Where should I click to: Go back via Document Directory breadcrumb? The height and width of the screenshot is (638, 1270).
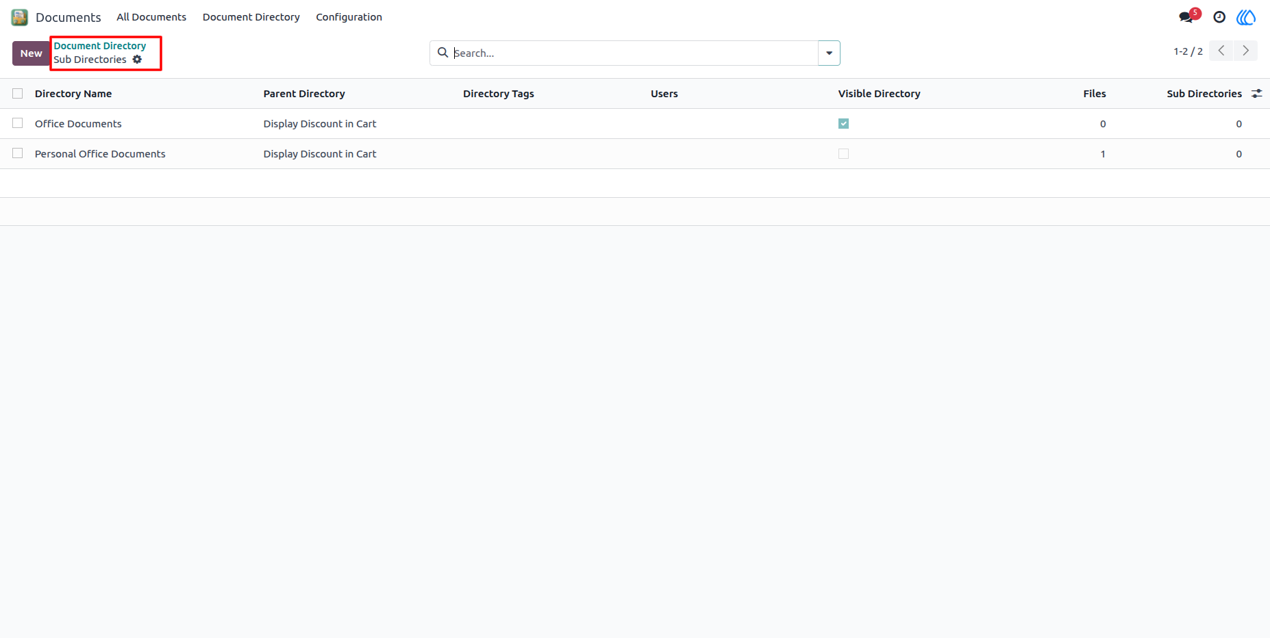point(100,46)
